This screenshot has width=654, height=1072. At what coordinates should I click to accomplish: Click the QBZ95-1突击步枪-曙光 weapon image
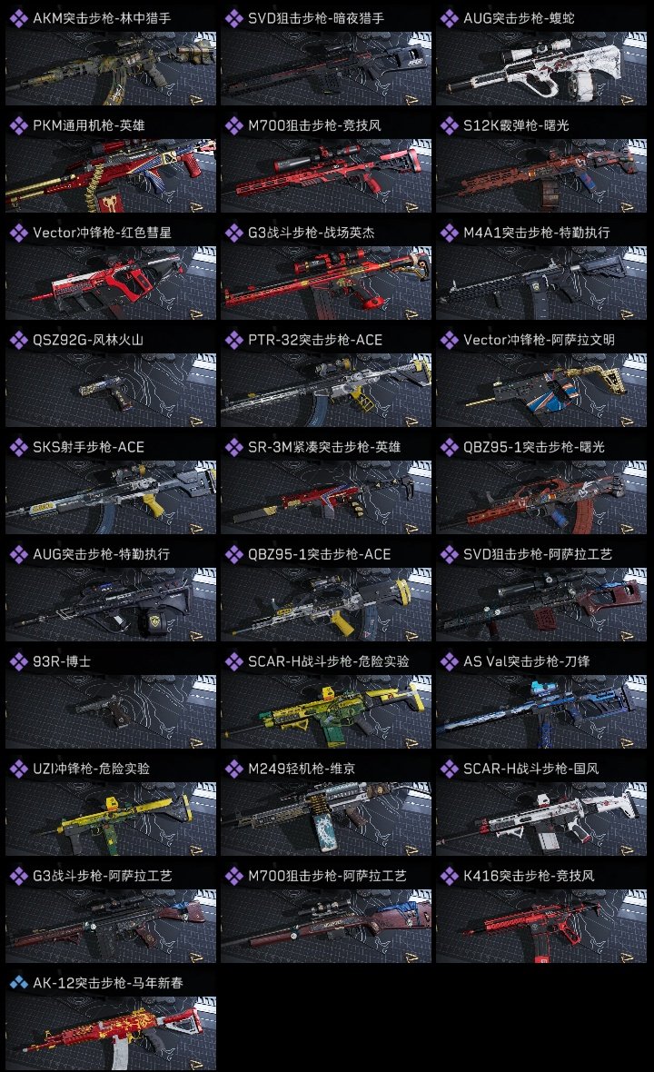pos(541,497)
